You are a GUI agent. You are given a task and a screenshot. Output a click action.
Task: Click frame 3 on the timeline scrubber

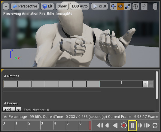pos(42,123)
